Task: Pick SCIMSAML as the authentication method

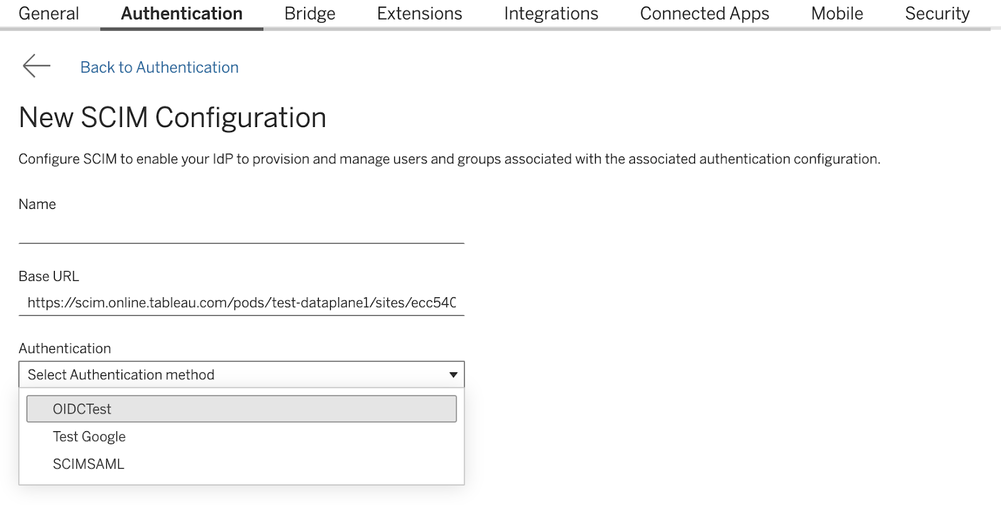Action: click(89, 464)
